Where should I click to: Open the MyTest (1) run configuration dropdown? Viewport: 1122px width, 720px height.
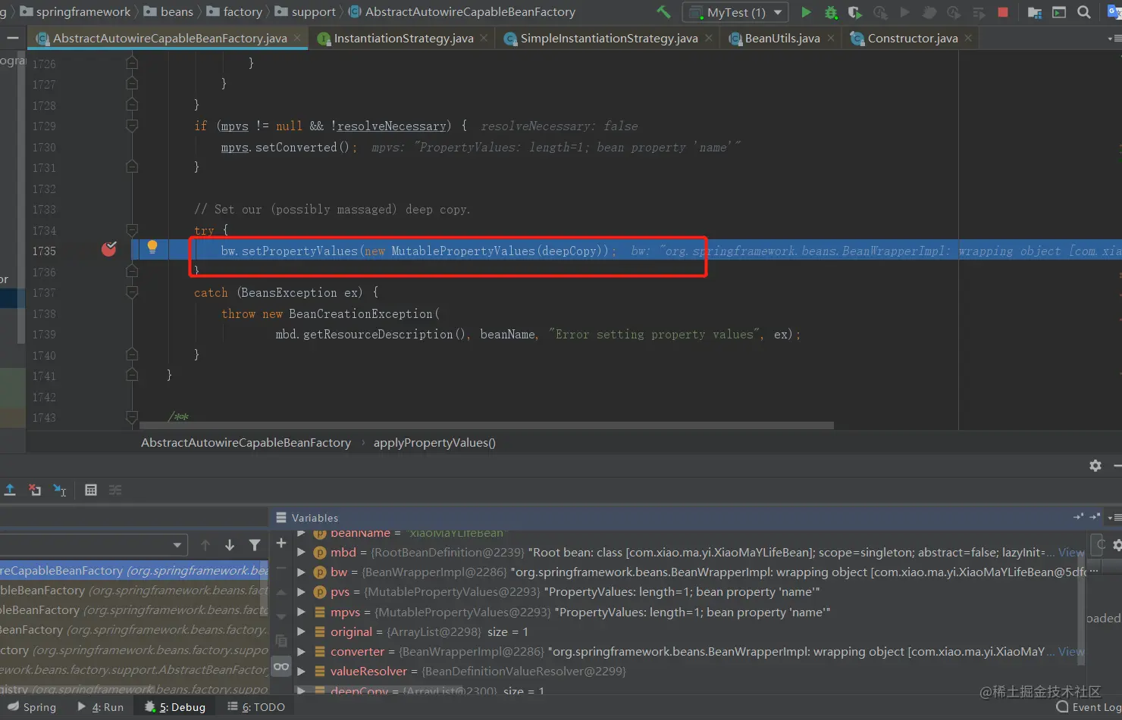pos(735,12)
